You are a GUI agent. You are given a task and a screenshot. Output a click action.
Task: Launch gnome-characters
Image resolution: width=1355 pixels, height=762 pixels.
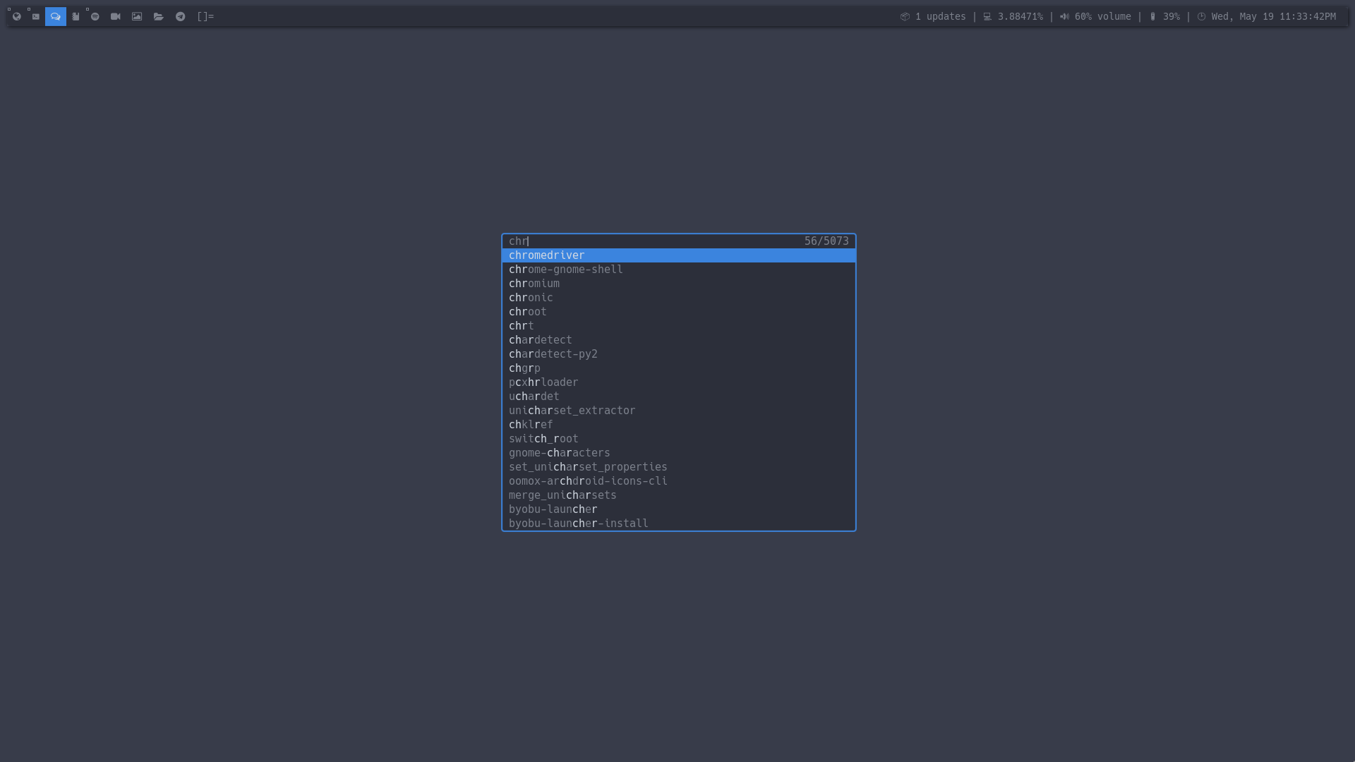coord(679,453)
